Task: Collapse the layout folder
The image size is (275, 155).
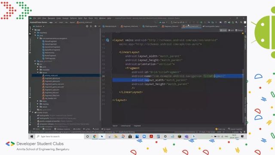Action: [38, 73]
